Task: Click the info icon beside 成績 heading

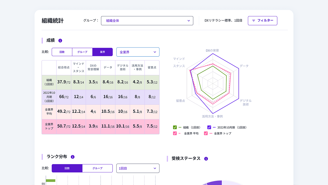Action: (x=60, y=41)
